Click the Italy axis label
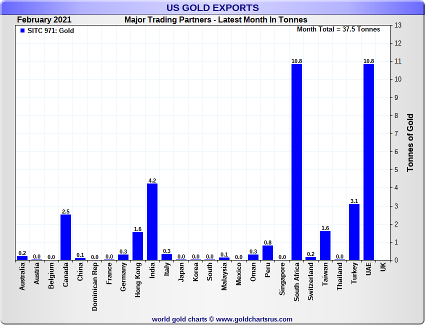 tap(166, 269)
